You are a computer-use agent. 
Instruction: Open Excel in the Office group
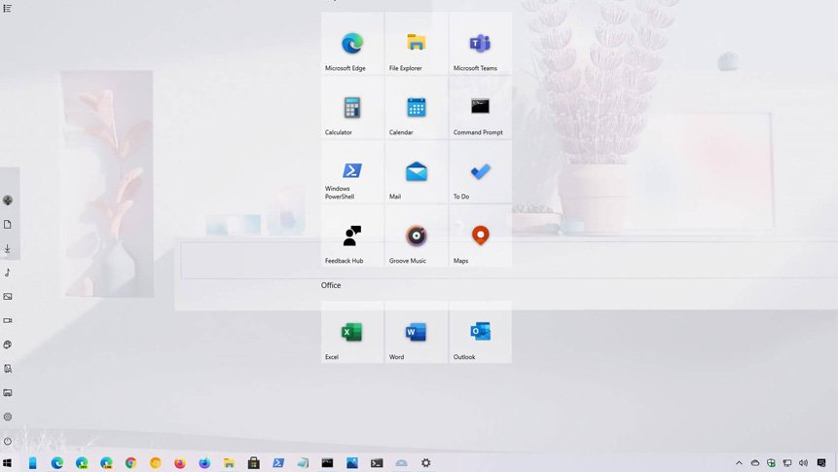[352, 333]
